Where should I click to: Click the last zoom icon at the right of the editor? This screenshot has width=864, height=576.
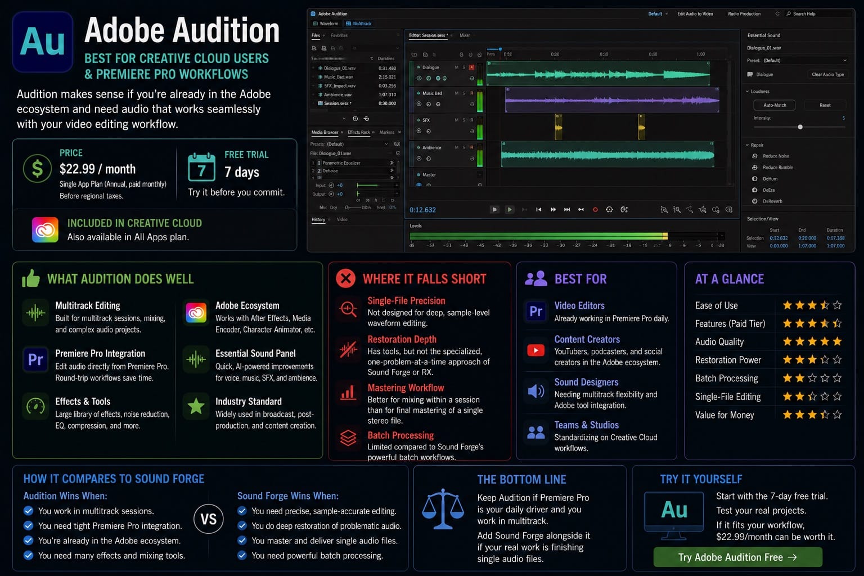click(x=729, y=209)
